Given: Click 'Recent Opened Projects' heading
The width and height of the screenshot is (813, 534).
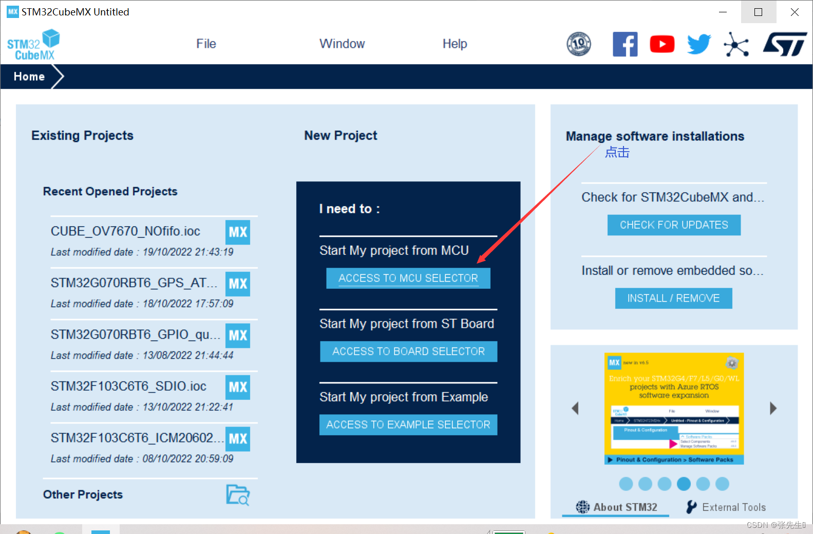Looking at the screenshot, I should pos(110,191).
